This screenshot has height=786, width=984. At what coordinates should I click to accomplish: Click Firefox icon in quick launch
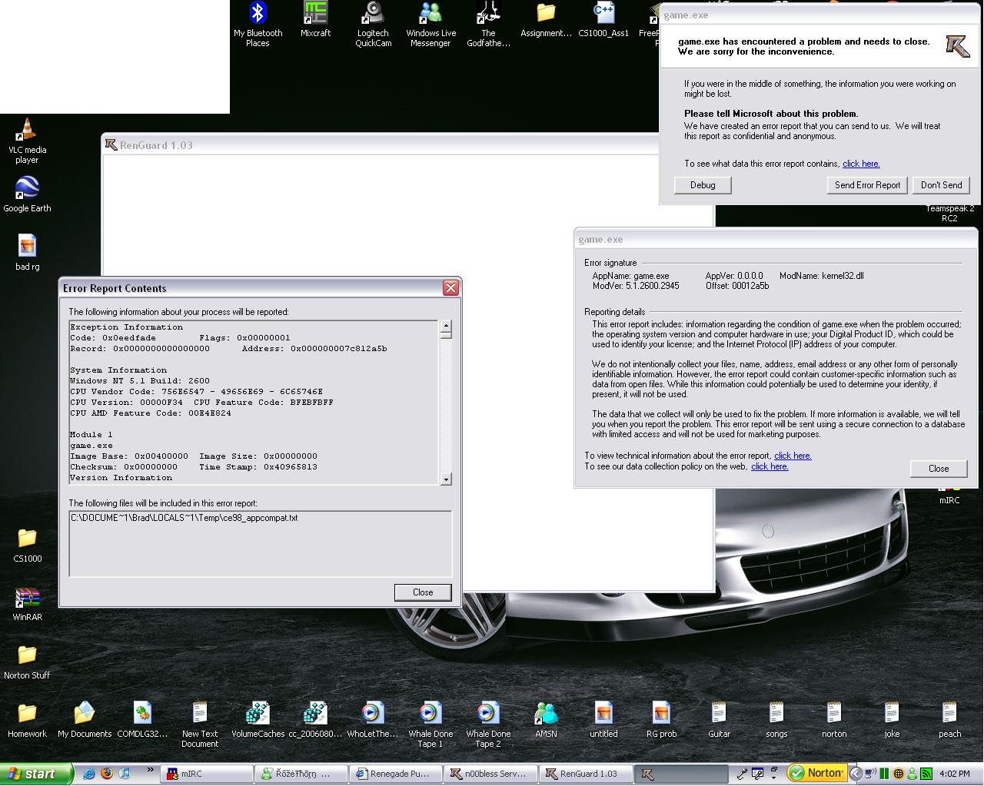pyautogui.click(x=107, y=774)
